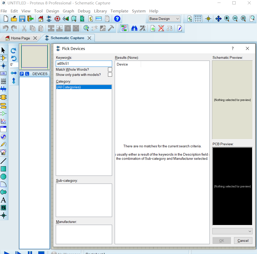Open the Debug menu
This screenshot has height=254, width=257.
click(84, 11)
